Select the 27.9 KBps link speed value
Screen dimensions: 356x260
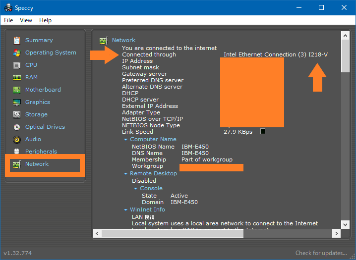(x=238, y=132)
